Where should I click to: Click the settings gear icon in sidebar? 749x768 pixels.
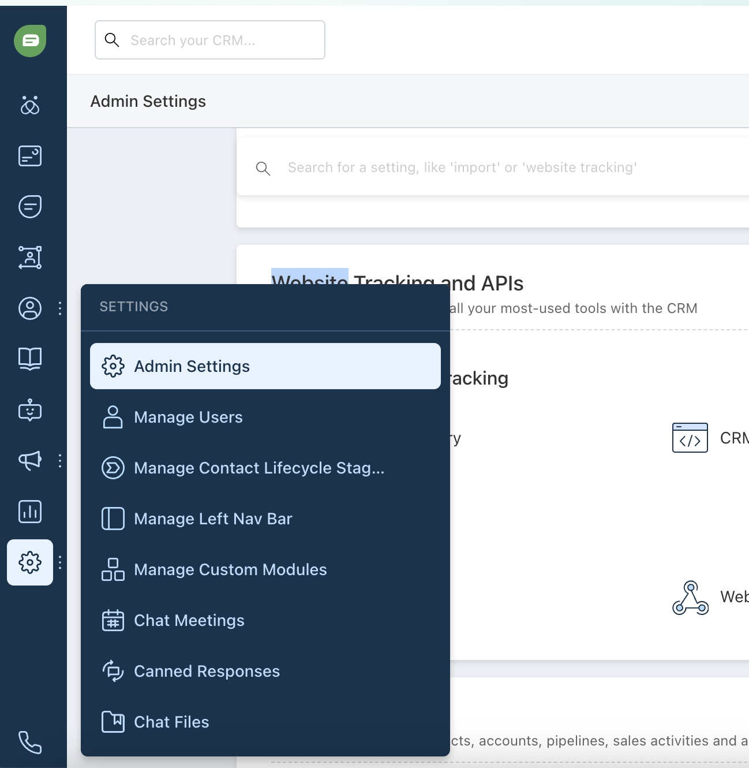tap(30, 562)
